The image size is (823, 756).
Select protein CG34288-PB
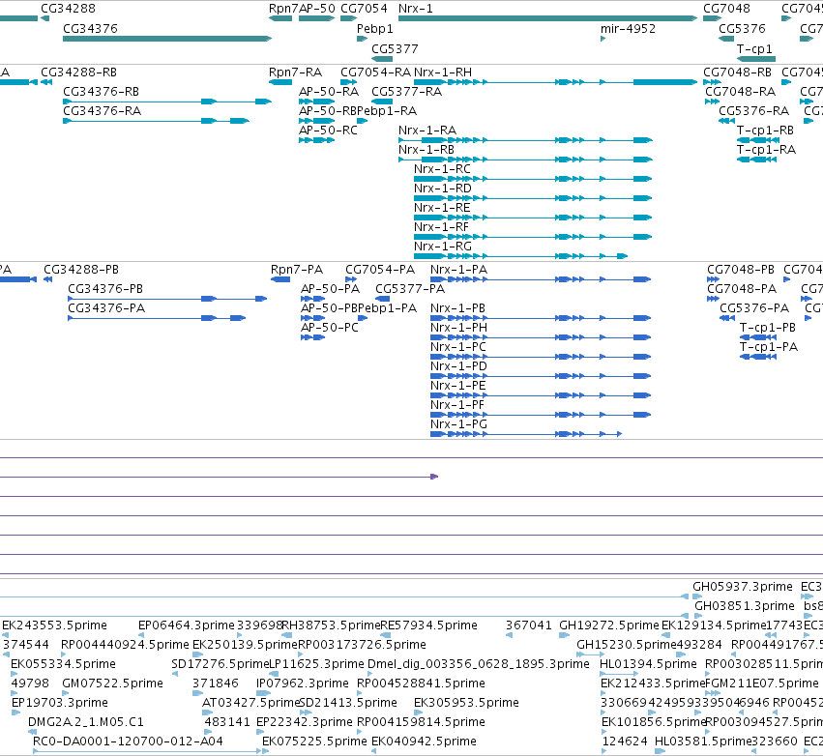pyautogui.click(x=81, y=269)
